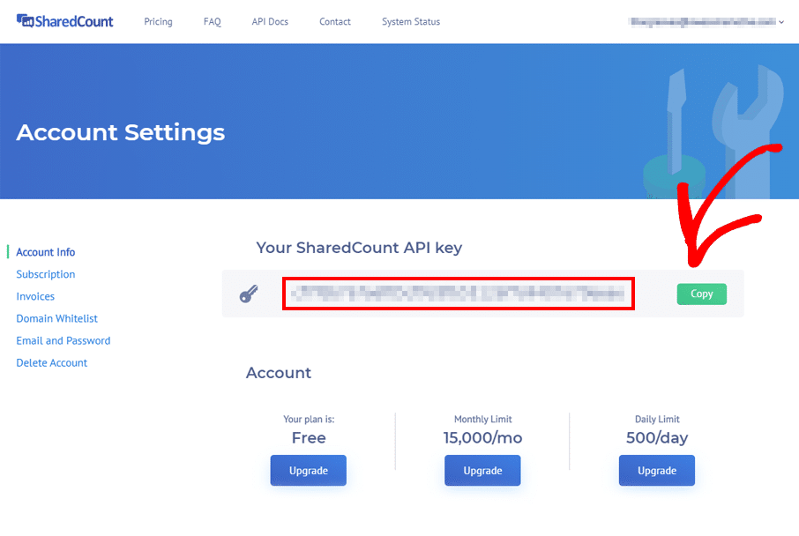Copy the SharedCount API key
This screenshot has height=536, width=799.
pos(701,294)
